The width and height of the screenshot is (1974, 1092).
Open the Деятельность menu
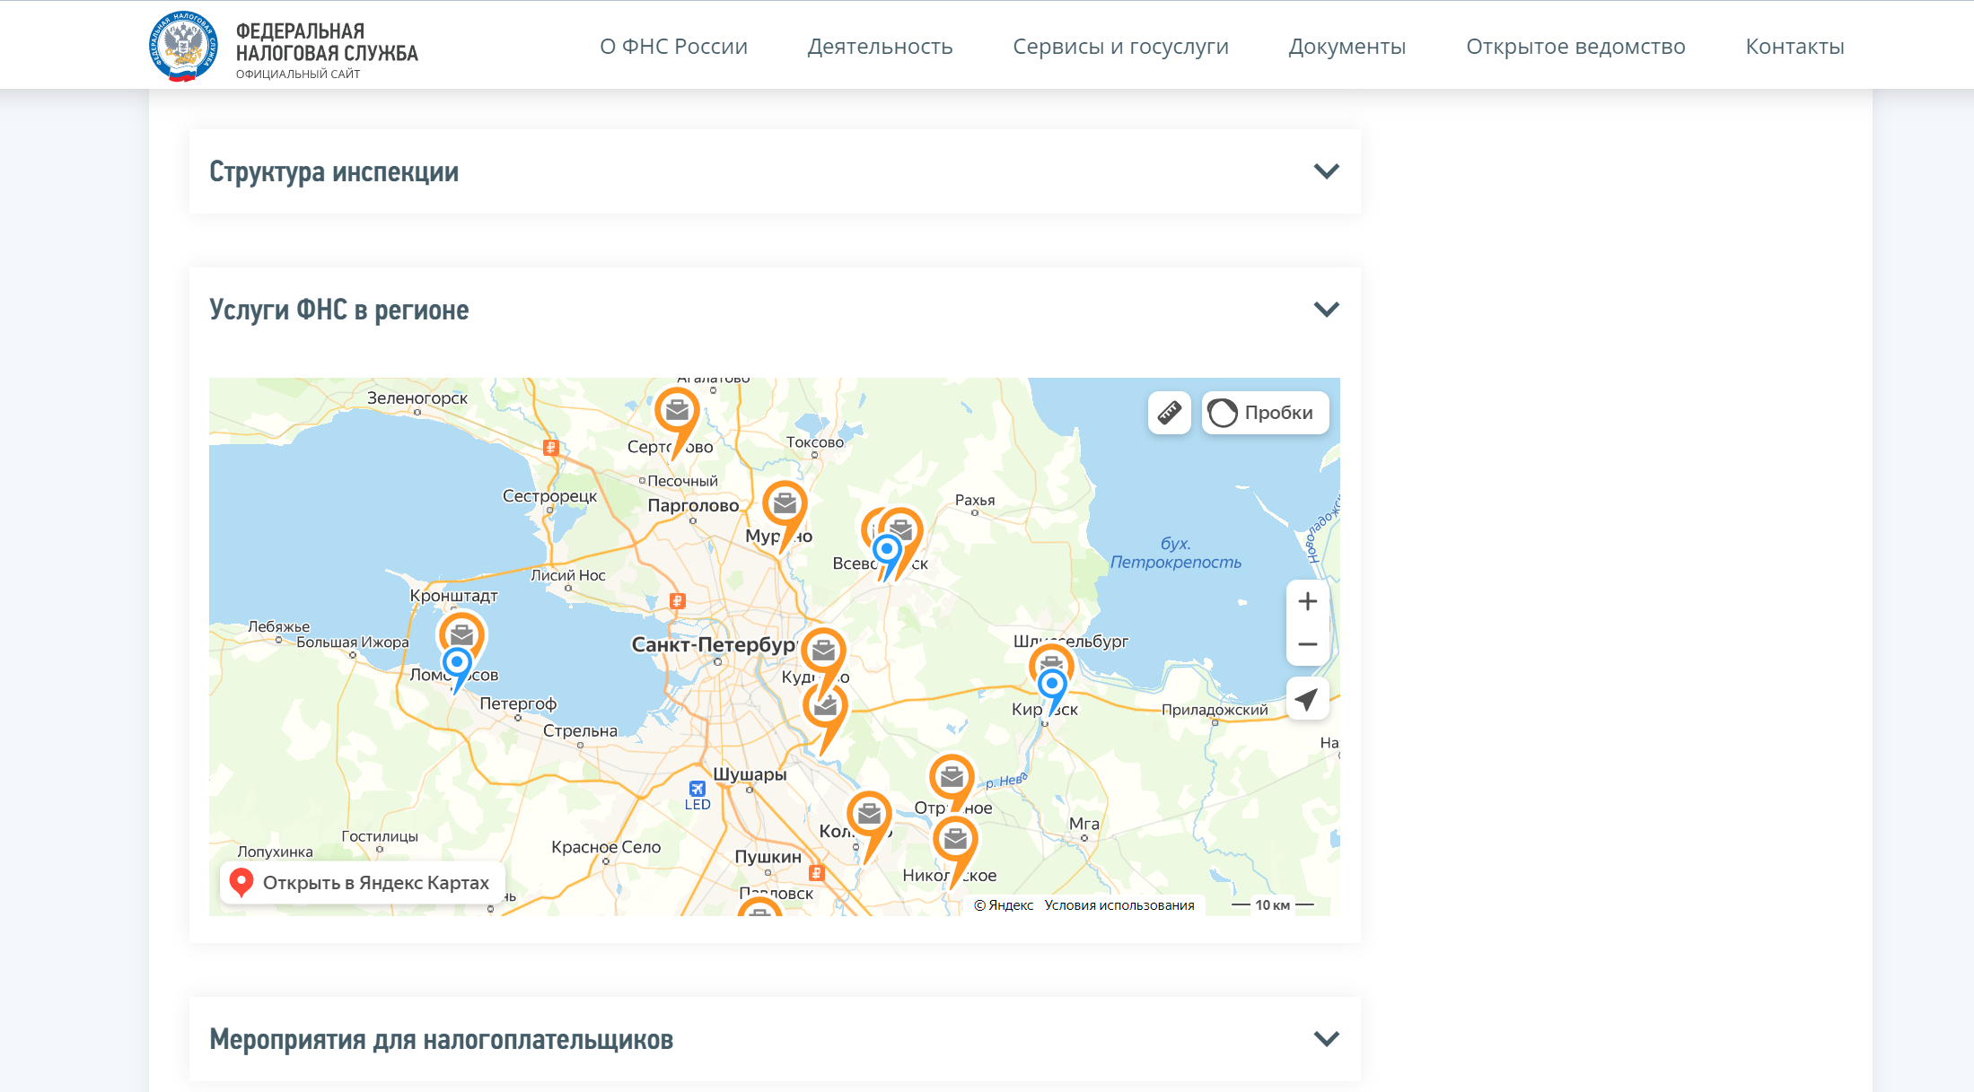880,47
